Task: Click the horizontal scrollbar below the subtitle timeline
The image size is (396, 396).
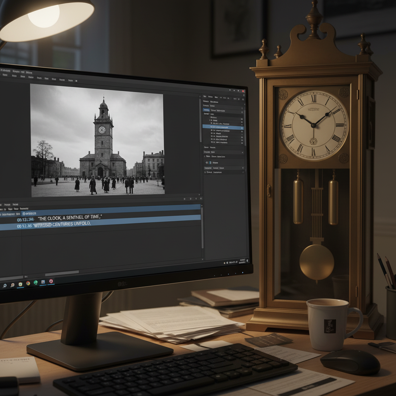Action: click(62, 273)
